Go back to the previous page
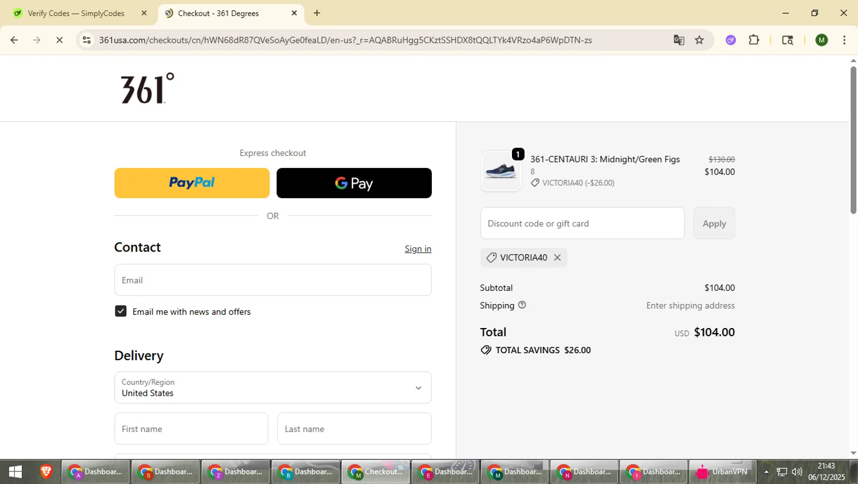Image resolution: width=858 pixels, height=484 pixels. [x=14, y=40]
